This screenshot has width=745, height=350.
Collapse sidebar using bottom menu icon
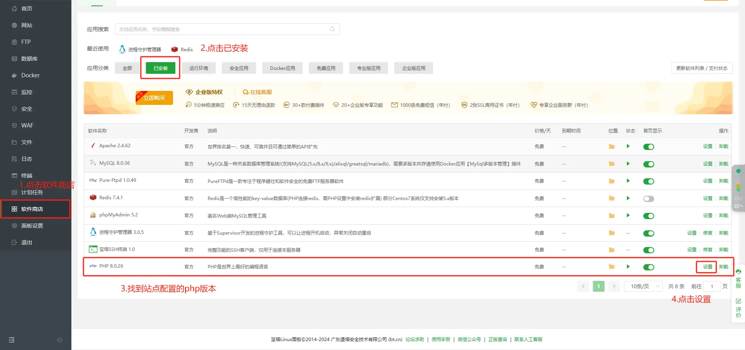(x=12, y=340)
